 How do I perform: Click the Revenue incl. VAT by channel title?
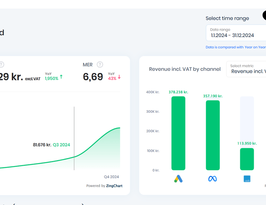185,69
